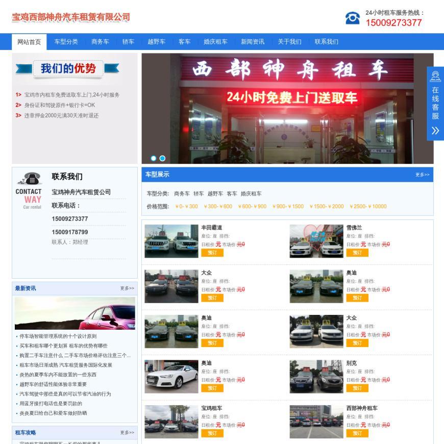Expand the online service double-arrow chevron

(435, 131)
